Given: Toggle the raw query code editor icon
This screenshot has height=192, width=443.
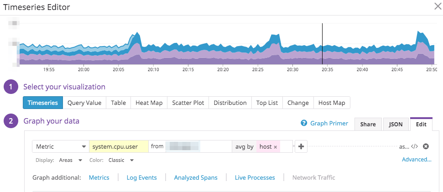Looking at the screenshot, I should [x=414, y=146].
